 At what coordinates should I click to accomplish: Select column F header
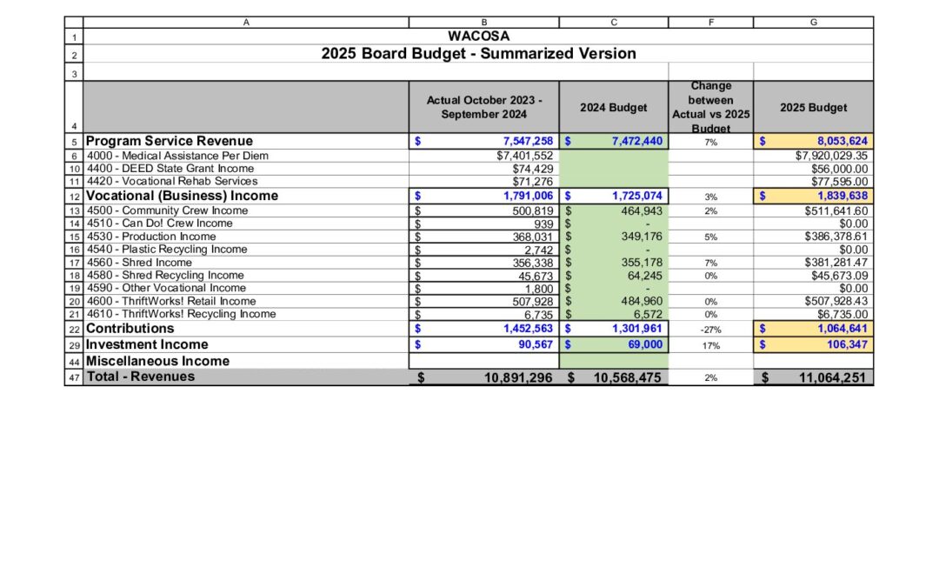711,22
